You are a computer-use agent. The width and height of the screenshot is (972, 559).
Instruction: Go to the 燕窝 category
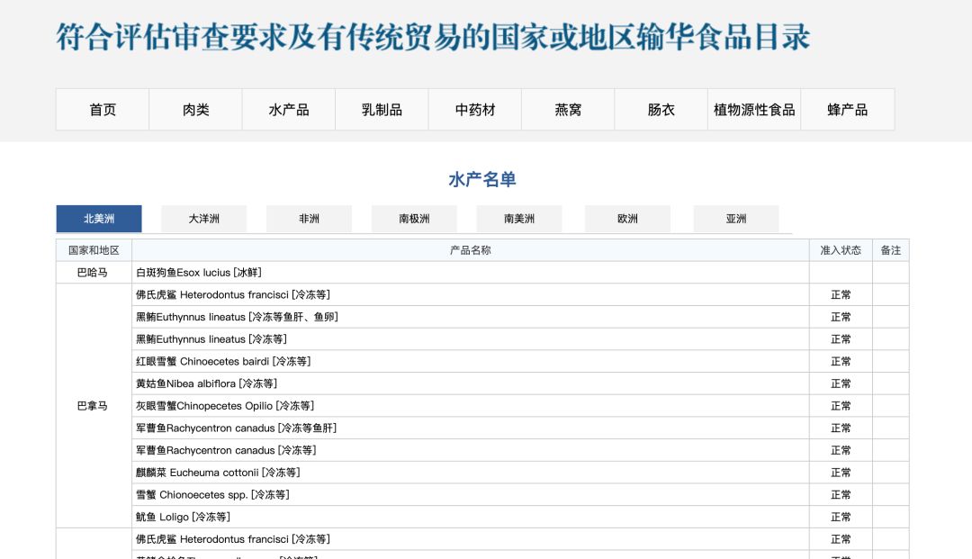click(x=568, y=110)
